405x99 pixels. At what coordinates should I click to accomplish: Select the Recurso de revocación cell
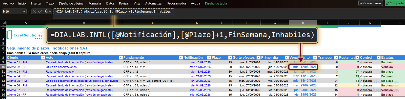84,72
